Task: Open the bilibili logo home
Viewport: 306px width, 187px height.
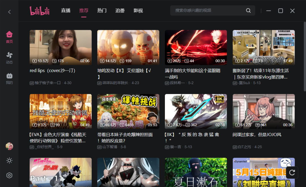Action: click(x=40, y=11)
